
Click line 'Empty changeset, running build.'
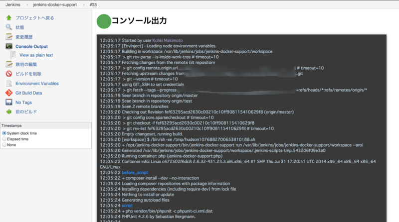click(x=152, y=134)
